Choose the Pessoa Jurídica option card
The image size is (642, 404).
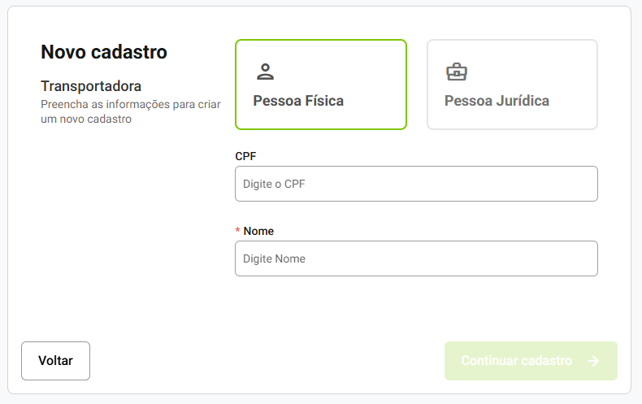click(x=512, y=85)
